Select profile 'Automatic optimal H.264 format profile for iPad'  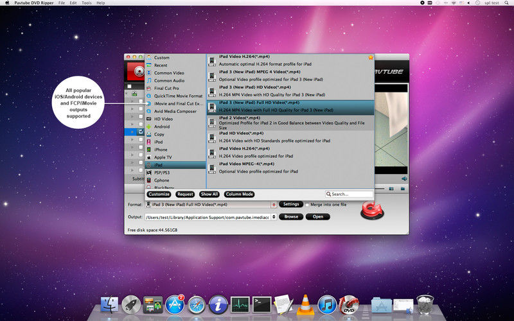[x=290, y=60]
